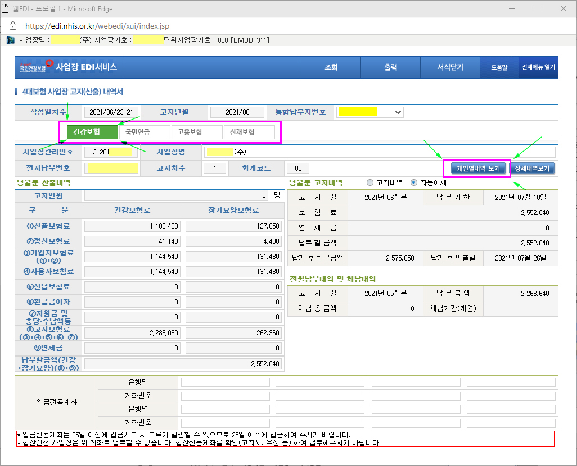This screenshot has height=466, width=577.
Task: Click the 개인별내역 보기 button
Action: 478,168
